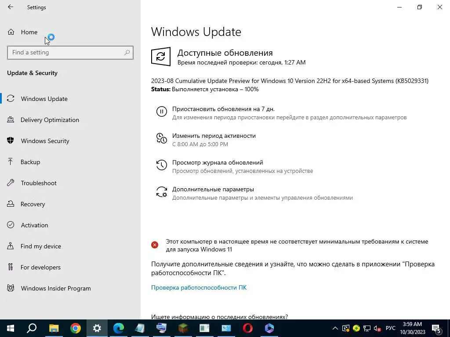Viewport: 450px width, 337px height.
Task: Pause updates with Приостановить обновления на 7 дн.
Action: click(x=223, y=109)
